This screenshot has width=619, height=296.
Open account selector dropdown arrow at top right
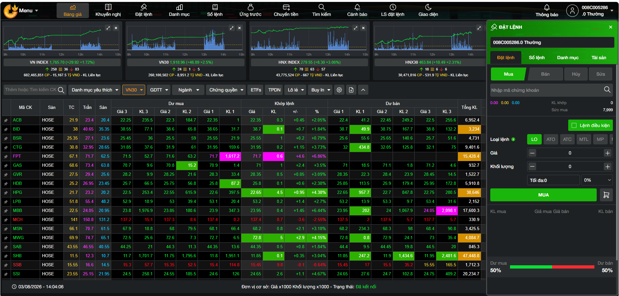(612, 11)
